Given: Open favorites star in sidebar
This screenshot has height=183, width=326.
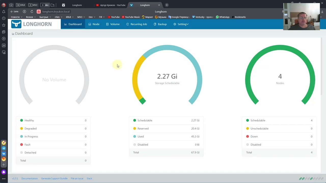Looking at the screenshot, I should (4, 25).
